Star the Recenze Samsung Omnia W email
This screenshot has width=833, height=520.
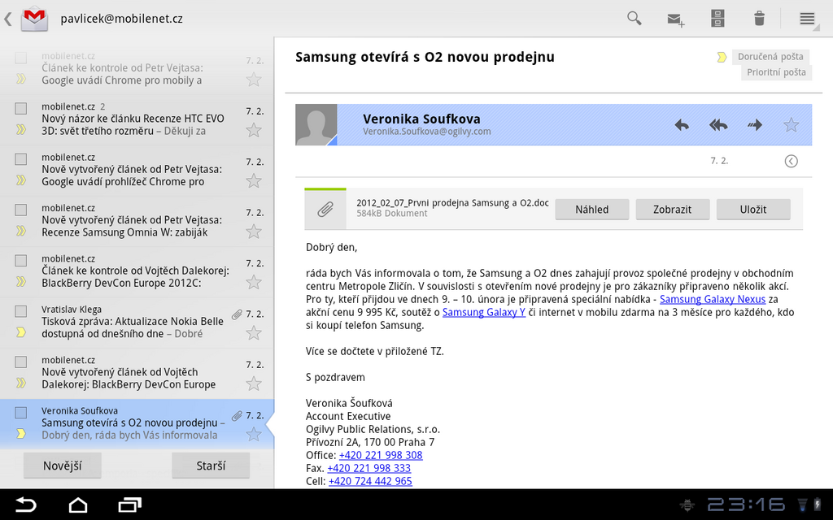point(254,231)
